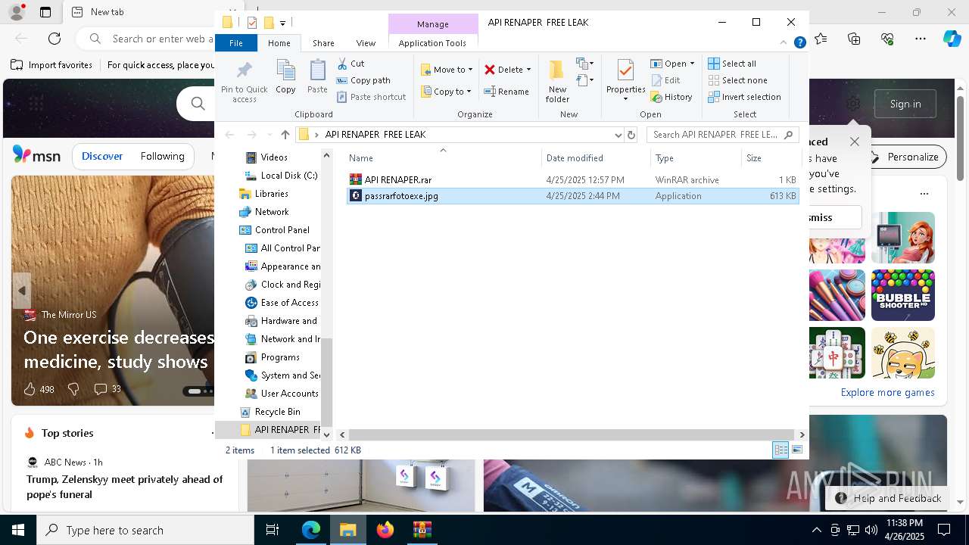Click Edit in the Open group
Image resolution: width=969 pixels, height=545 pixels.
(665, 80)
